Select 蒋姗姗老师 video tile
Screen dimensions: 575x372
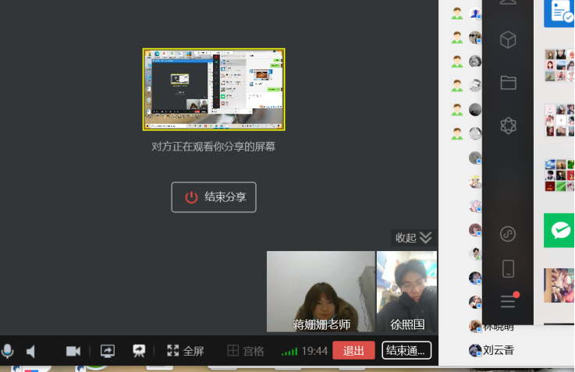click(x=321, y=292)
